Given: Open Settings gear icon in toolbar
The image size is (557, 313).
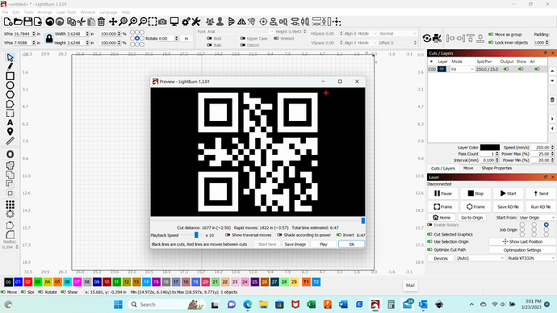Looking at the screenshot, I should click(x=186, y=22).
